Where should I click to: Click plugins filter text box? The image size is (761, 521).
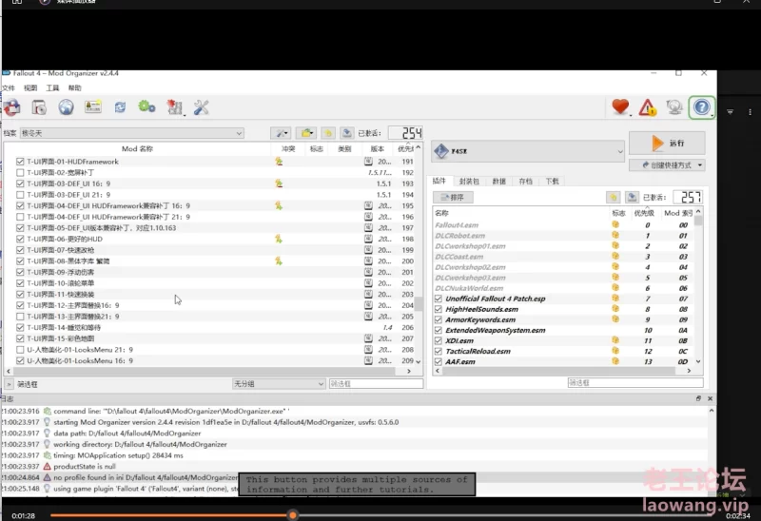pos(635,382)
